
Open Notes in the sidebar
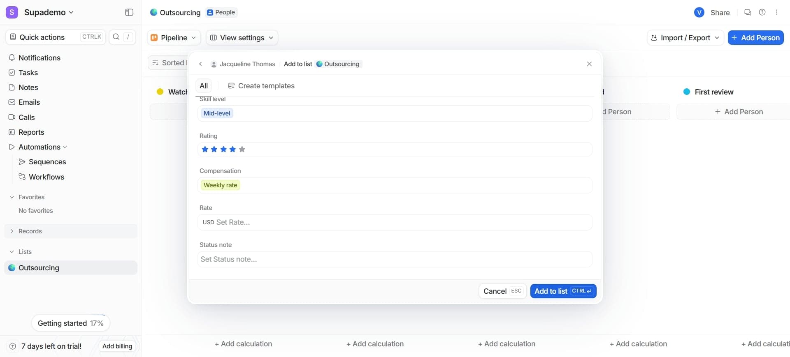[71, 88]
